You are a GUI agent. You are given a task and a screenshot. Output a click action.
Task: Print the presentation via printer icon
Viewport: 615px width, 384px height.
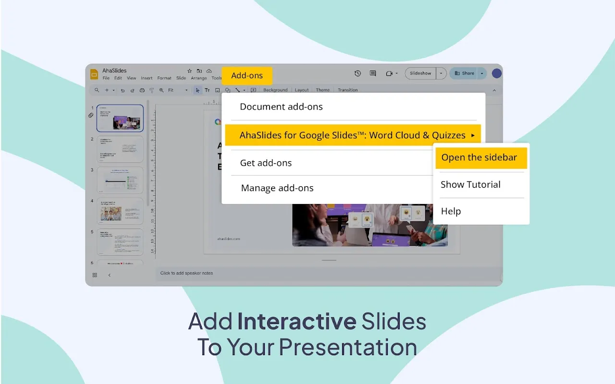(x=142, y=90)
